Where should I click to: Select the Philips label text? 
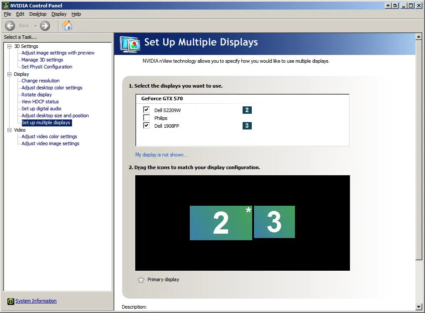tap(161, 118)
